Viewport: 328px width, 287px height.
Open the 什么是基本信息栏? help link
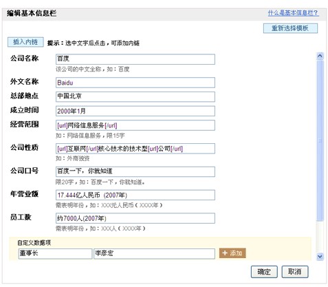coord(293,13)
